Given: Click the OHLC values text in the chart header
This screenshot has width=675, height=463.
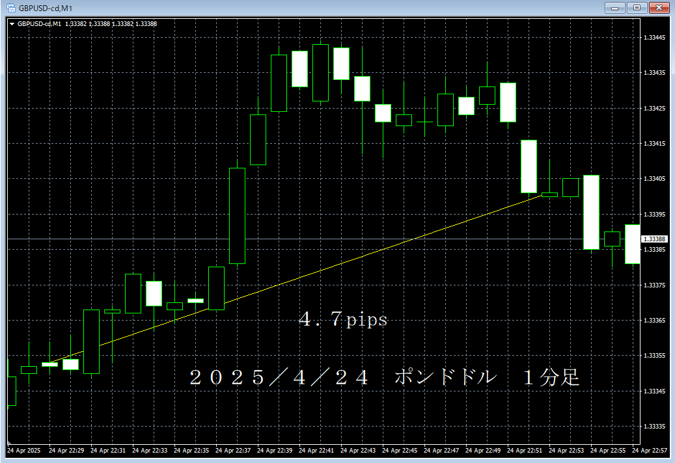Looking at the screenshot, I should pos(111,24).
